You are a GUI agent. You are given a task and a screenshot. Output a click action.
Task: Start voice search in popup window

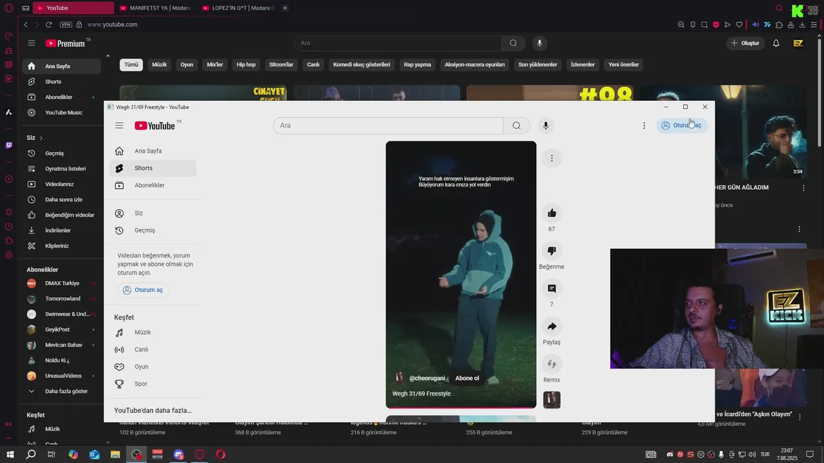(546, 125)
